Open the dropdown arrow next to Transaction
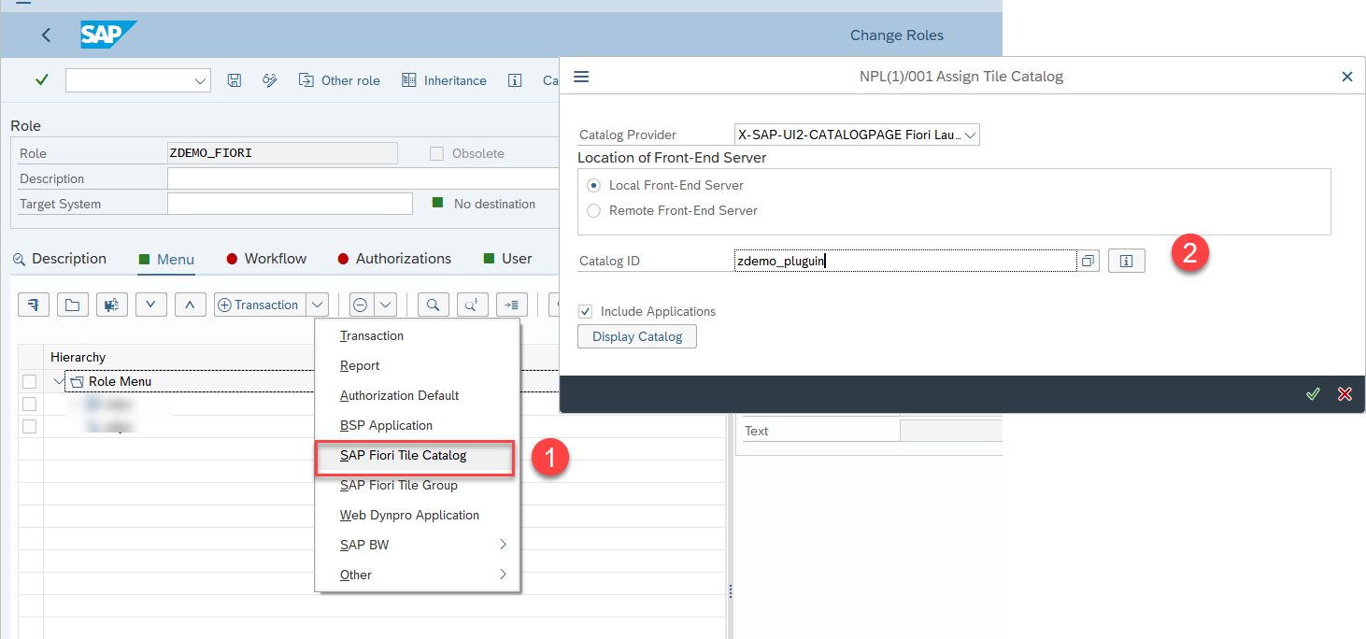1366x639 pixels. (318, 305)
